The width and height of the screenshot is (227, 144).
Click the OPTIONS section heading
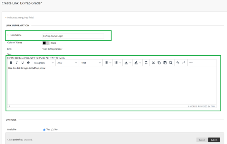[11, 120]
